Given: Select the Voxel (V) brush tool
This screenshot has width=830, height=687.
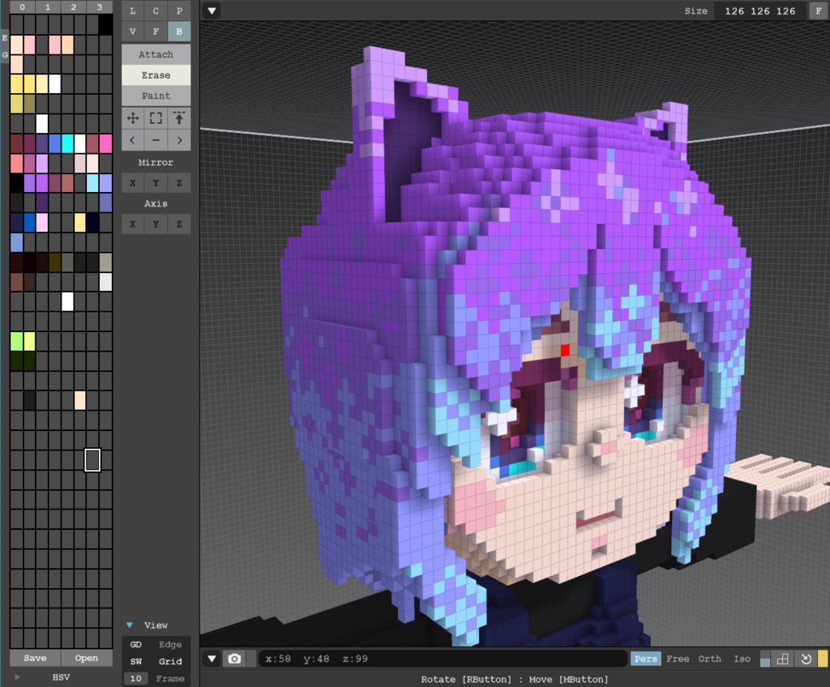Looking at the screenshot, I should click(132, 32).
